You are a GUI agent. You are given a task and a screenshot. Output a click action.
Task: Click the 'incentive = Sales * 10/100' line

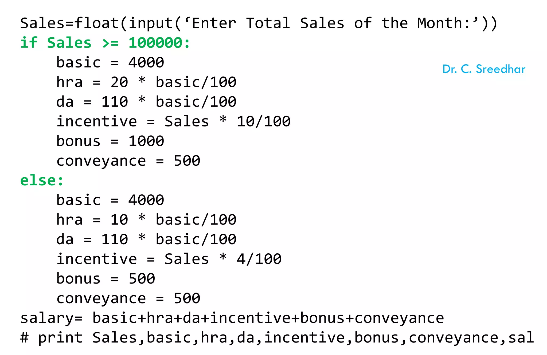173,122
